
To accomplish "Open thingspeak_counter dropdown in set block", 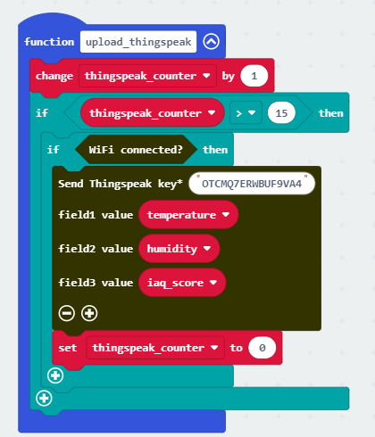I will pos(155,348).
